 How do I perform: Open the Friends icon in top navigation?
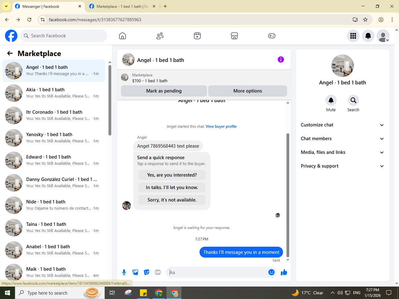(160, 36)
